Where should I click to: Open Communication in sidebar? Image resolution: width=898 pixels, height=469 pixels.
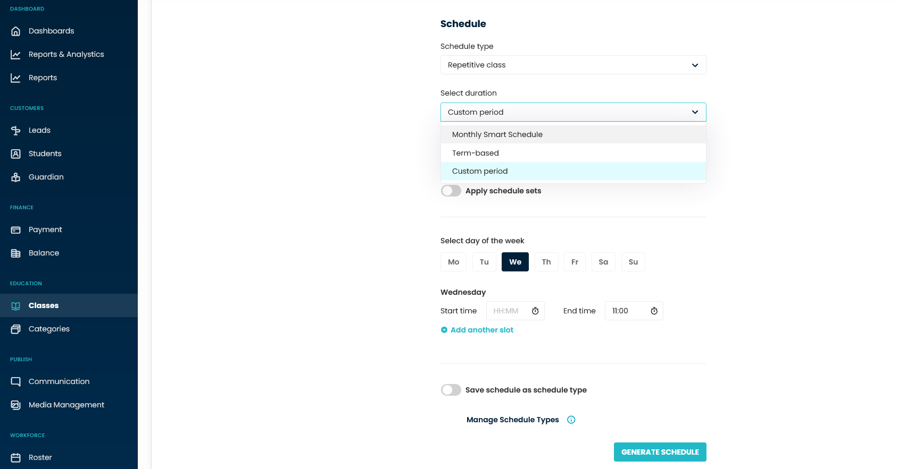point(69,381)
